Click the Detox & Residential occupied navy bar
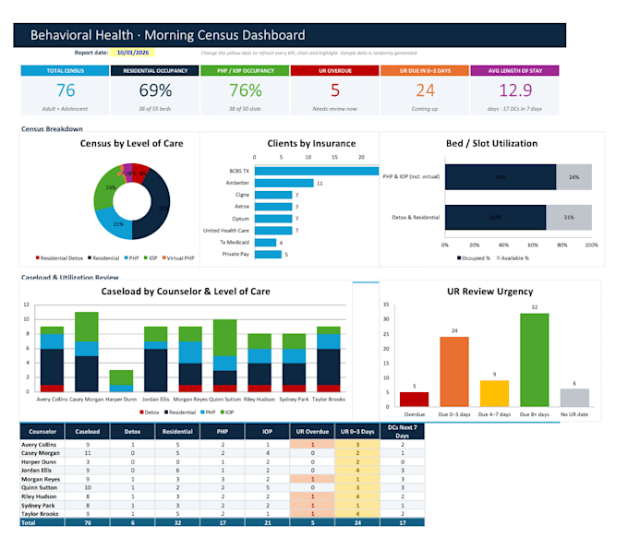The image size is (628, 538). [x=495, y=218]
